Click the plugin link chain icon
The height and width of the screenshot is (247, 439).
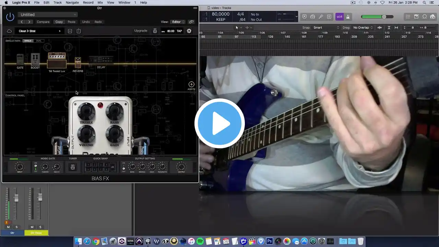[x=191, y=22]
